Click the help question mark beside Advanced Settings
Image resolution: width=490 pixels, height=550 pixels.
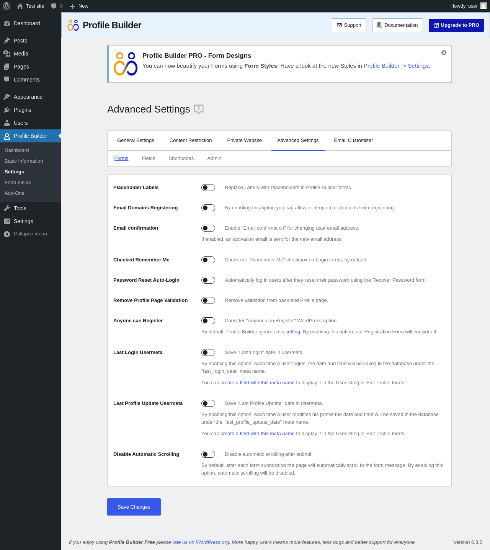pos(199,109)
